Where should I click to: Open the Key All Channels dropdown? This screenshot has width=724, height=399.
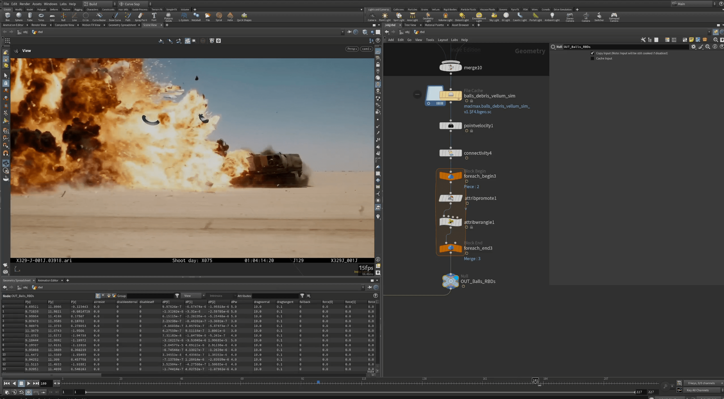click(x=704, y=390)
